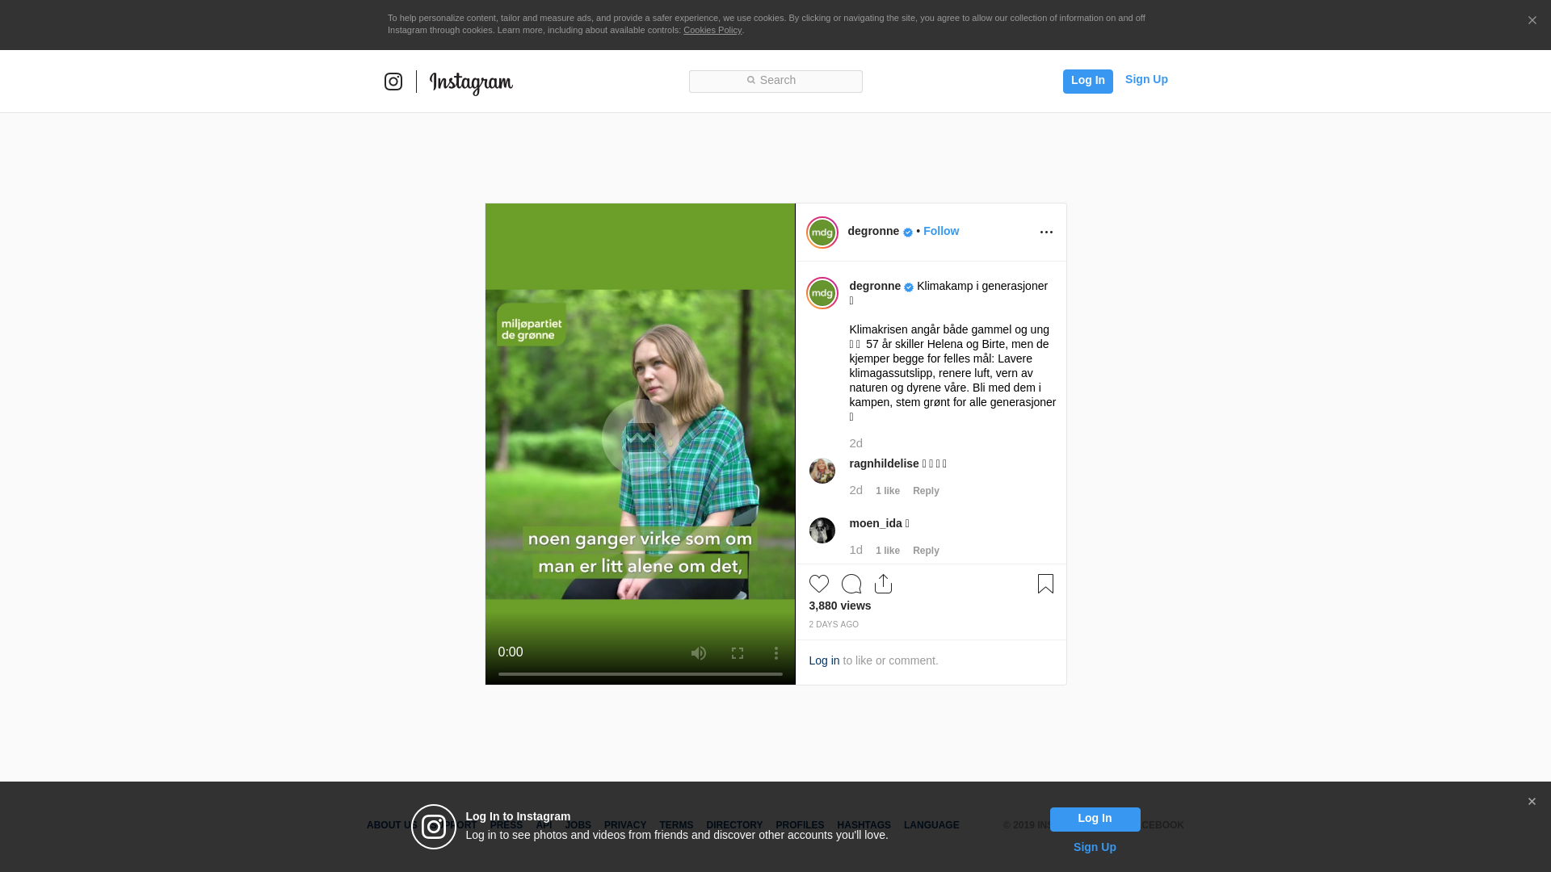Click the Instagram camera logo icon
The height and width of the screenshot is (872, 1551).
click(393, 82)
